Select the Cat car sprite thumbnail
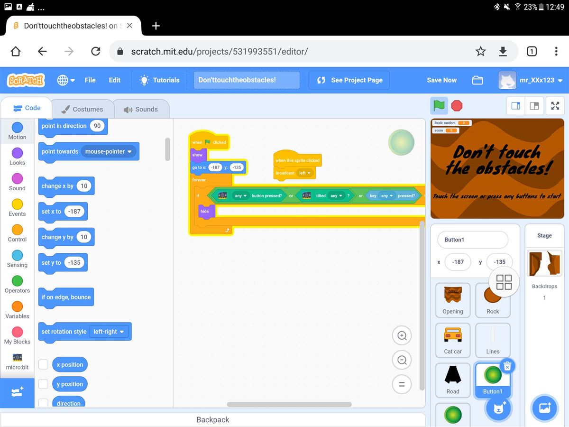 tap(453, 340)
